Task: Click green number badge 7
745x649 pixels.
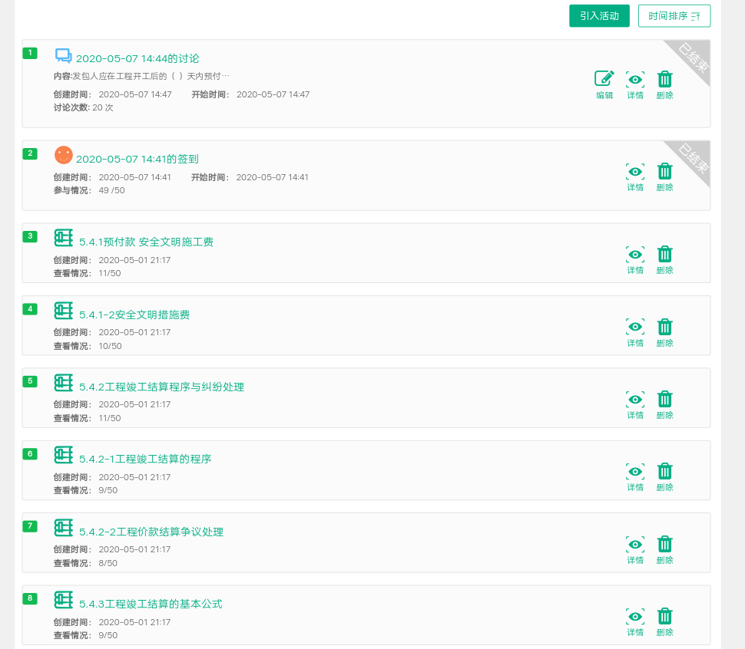Action: (x=30, y=526)
